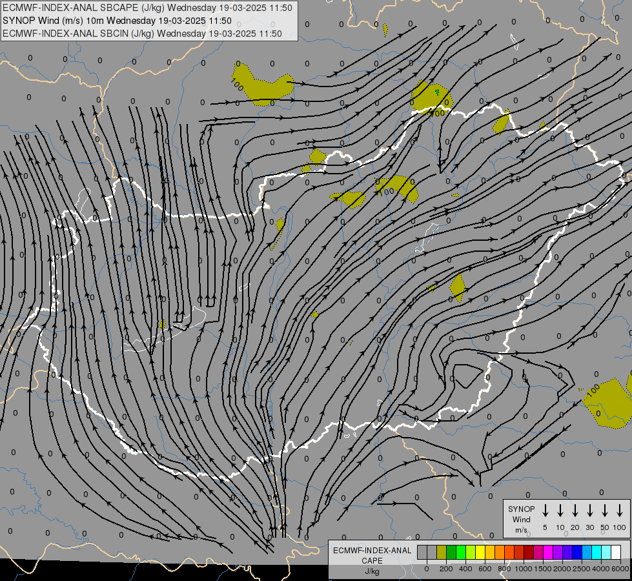
Task: Click the 4000 tick label in CAPE legend
Action: pyautogui.click(x=600, y=569)
